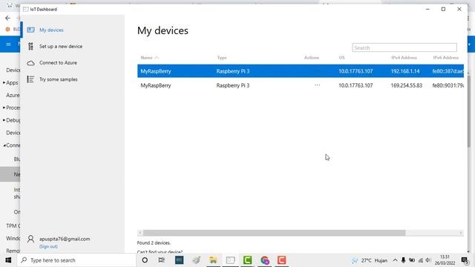Click the Try some samples list icon
475x267 pixels.
click(x=30, y=79)
